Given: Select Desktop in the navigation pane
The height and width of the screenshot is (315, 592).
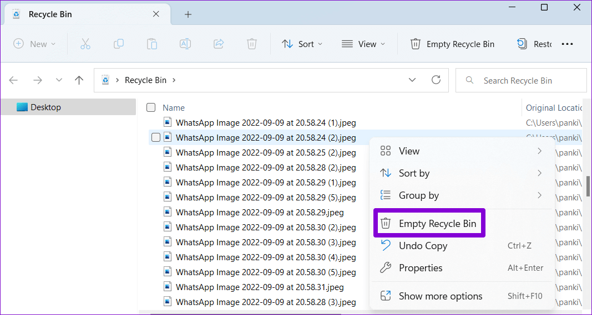Looking at the screenshot, I should point(68,107).
